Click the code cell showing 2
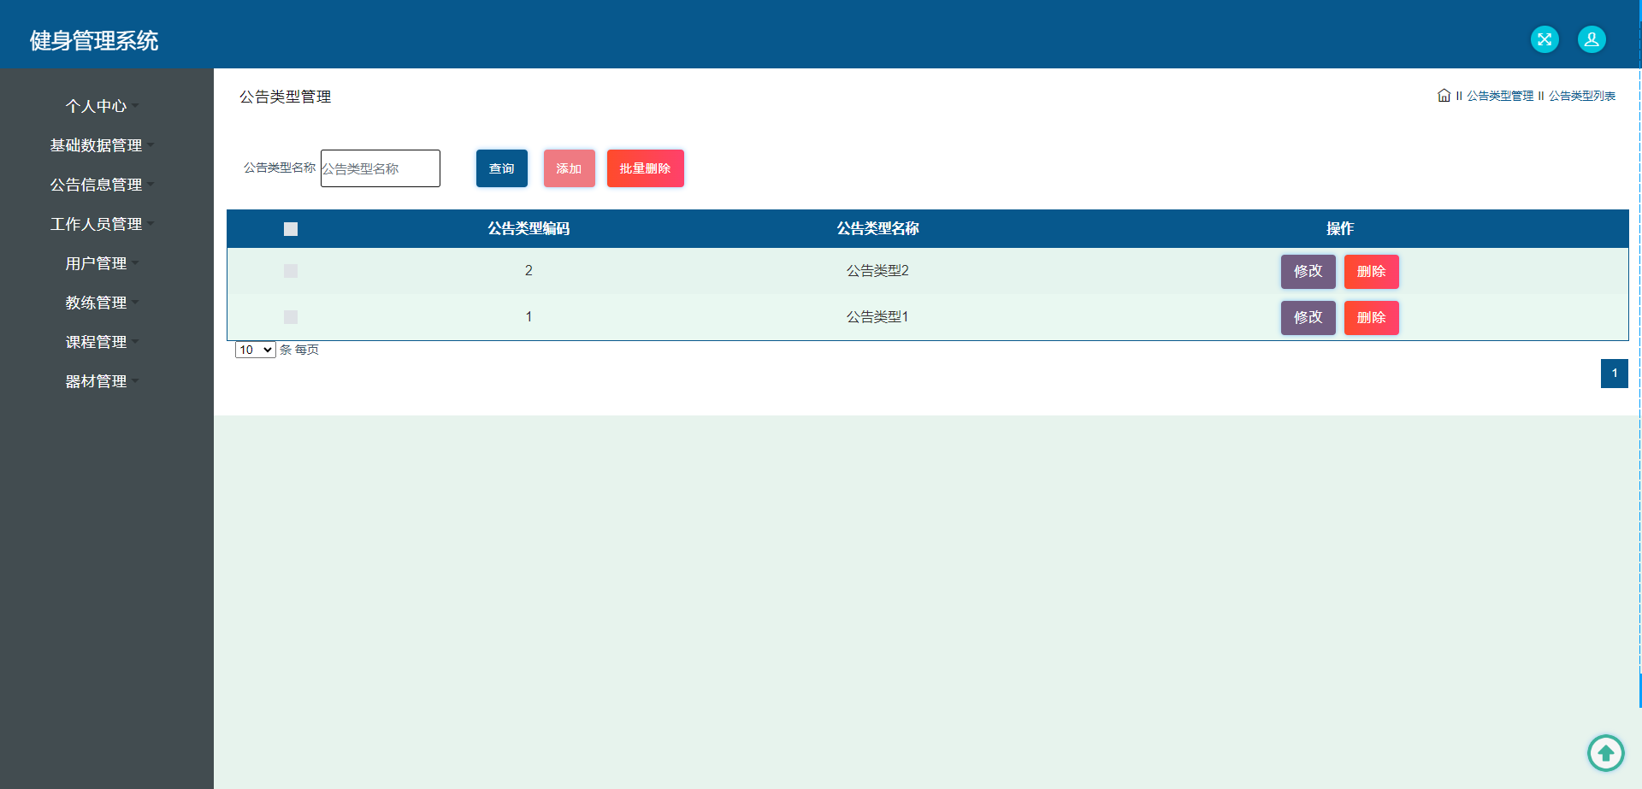1642x789 pixels. 529,271
